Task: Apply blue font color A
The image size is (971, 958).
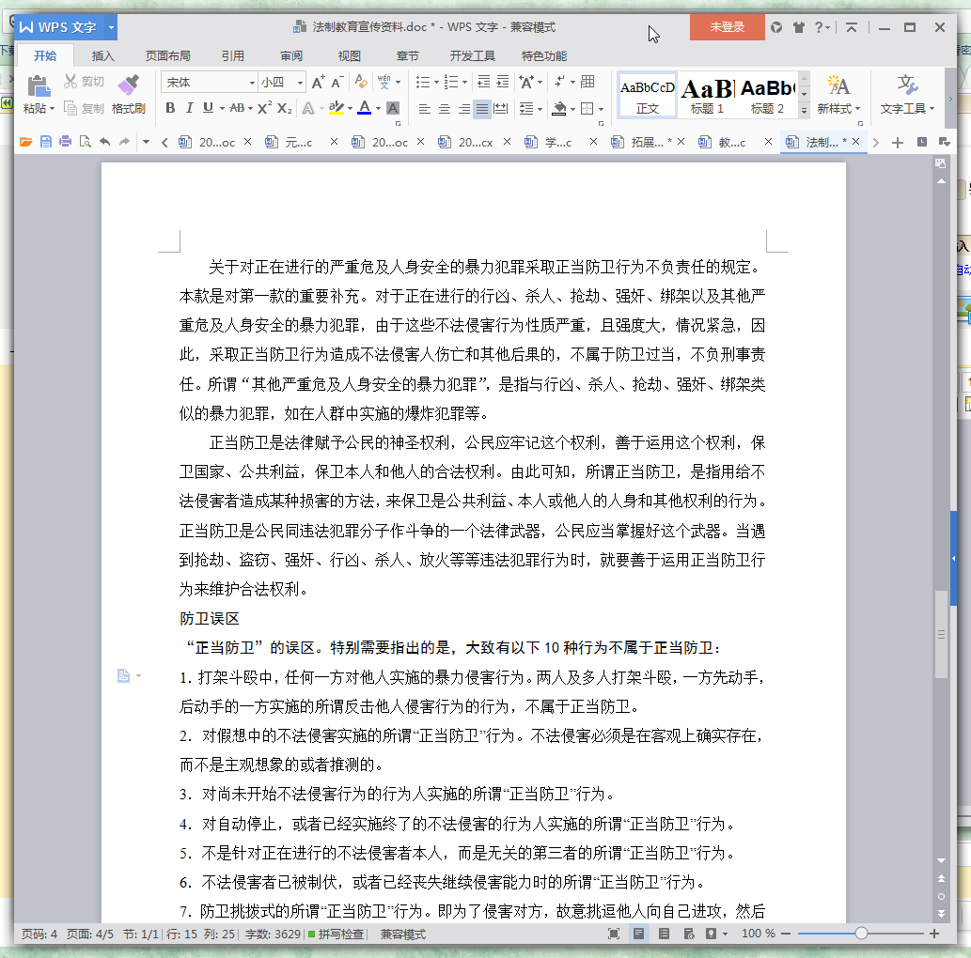Action: [x=365, y=108]
